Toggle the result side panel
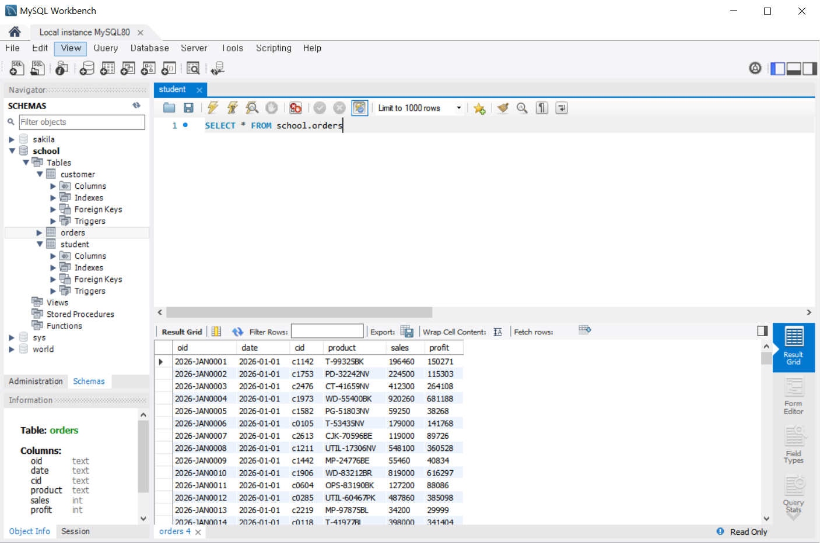Image resolution: width=820 pixels, height=543 pixels. tap(762, 331)
